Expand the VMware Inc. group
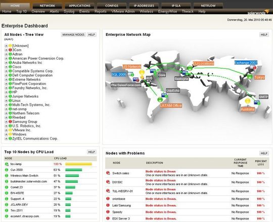Screen dimensions: 273x222 coord(6,130)
